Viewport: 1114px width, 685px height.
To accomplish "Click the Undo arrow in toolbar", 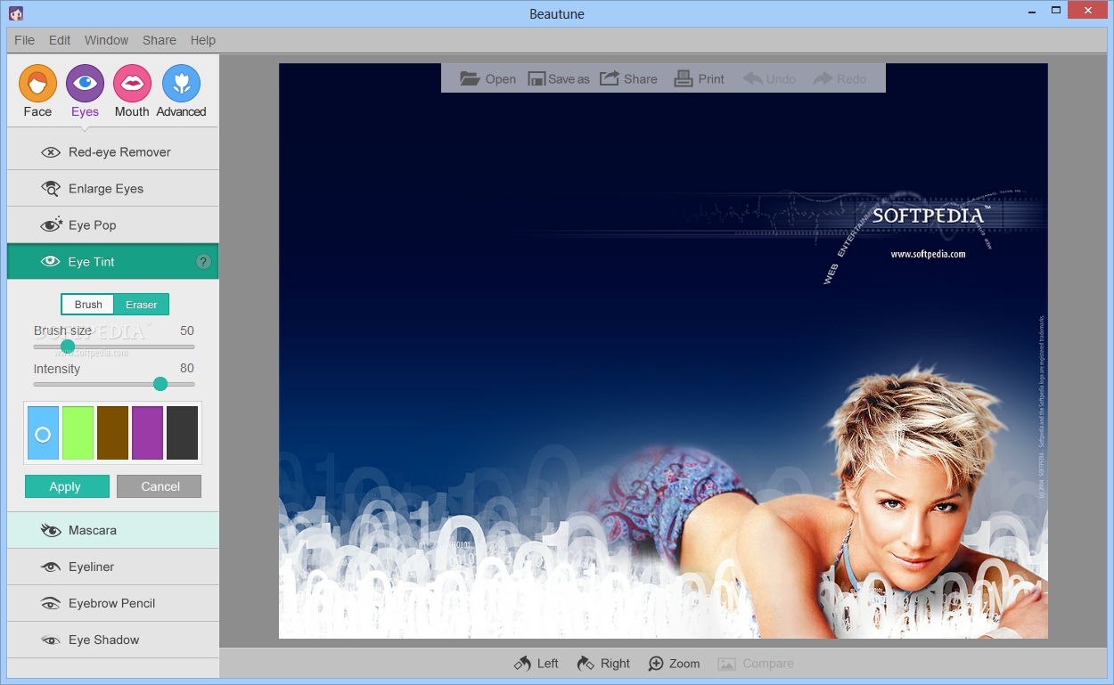I will 753,78.
